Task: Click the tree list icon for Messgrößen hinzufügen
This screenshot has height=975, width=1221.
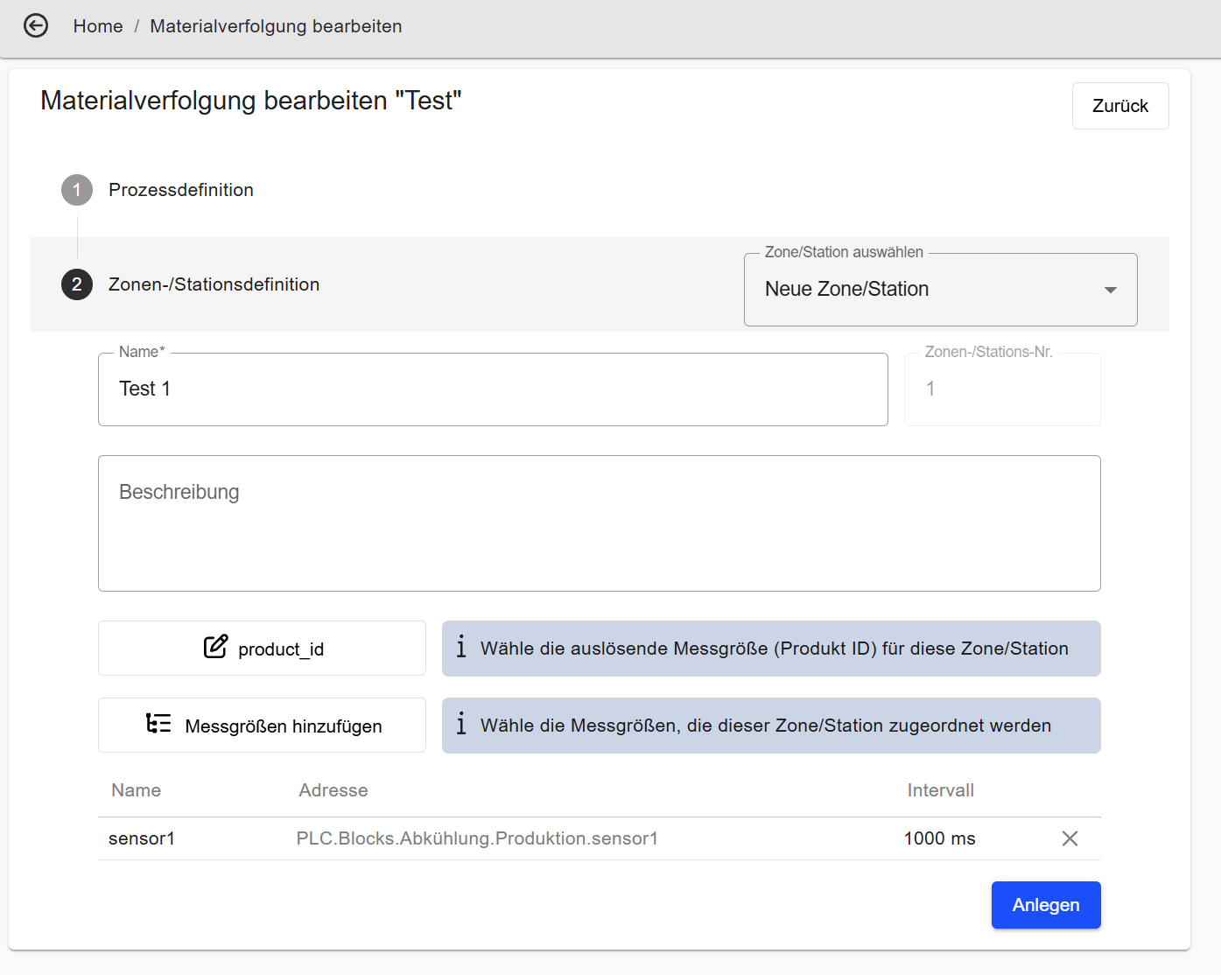Action: coord(158,724)
